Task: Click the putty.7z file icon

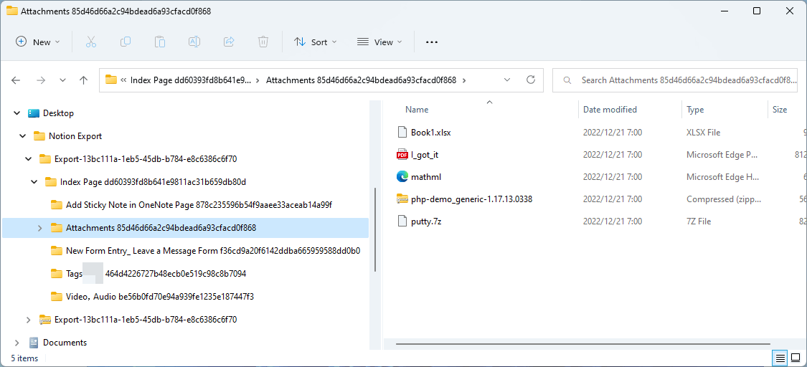Action: tap(402, 221)
